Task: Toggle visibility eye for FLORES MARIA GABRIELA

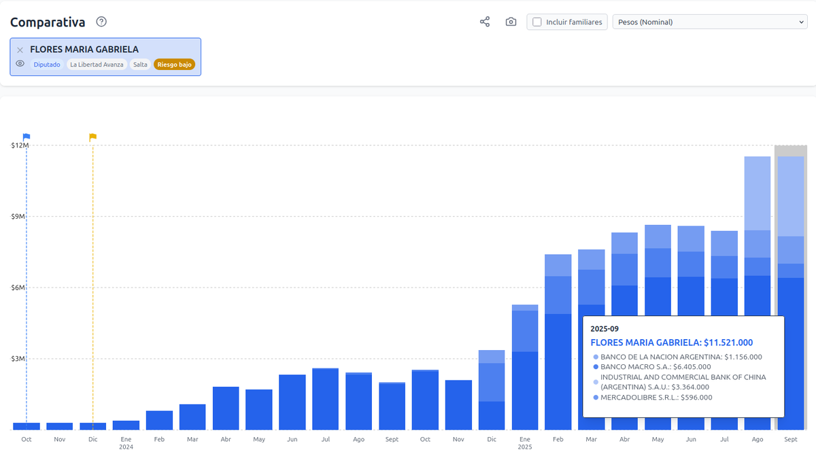Action: click(20, 64)
